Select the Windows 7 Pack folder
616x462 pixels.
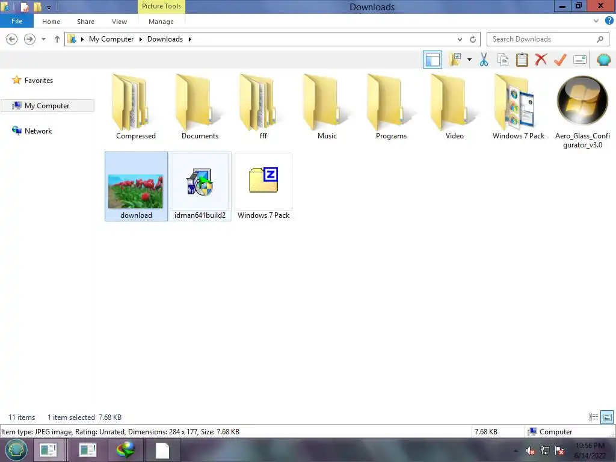518,107
